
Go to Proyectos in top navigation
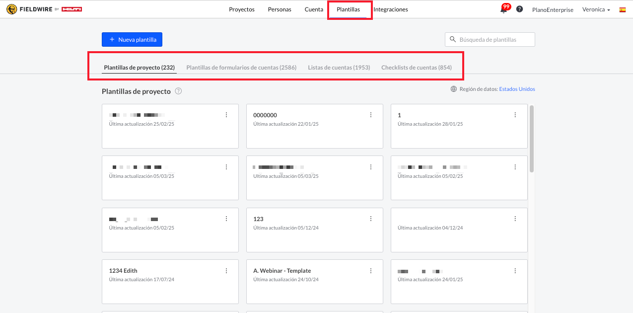242,9
